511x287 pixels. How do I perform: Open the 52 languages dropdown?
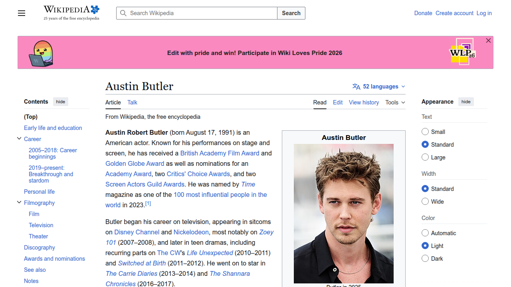pyautogui.click(x=379, y=86)
